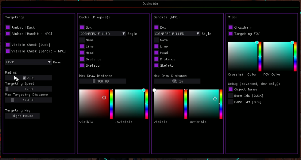Toggle the Box checkbox under Ducks (Players)
301x160 pixels.
(x=82, y=27)
